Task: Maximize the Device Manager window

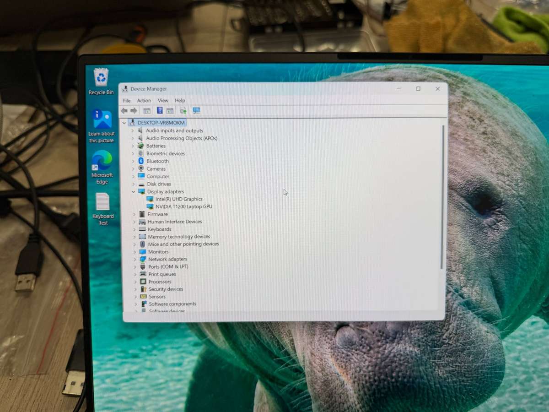Action: (x=418, y=89)
